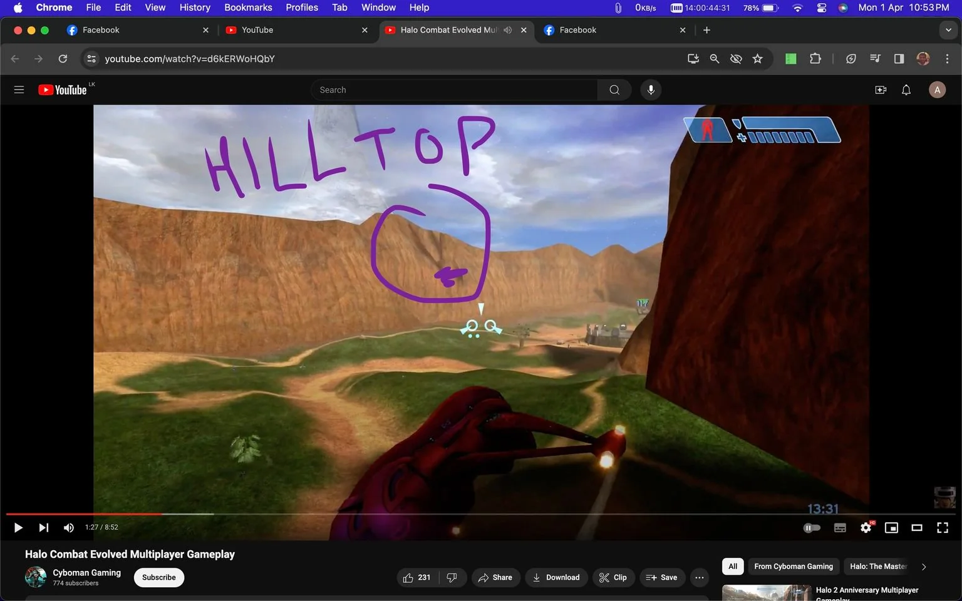View site information icon in the address bar
This screenshot has width=962, height=601.
pos(91,59)
